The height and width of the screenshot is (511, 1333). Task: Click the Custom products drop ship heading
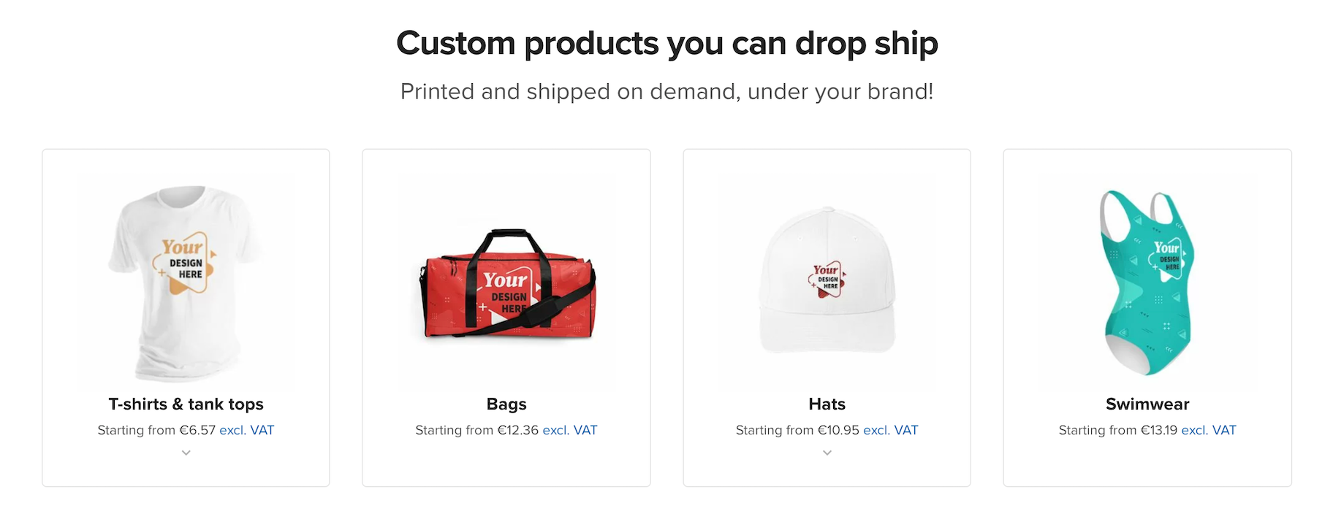(666, 43)
